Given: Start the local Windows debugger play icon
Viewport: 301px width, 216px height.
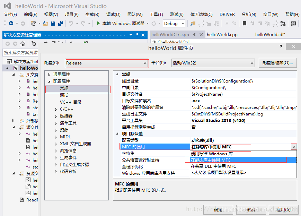Looking at the screenshot, I should tap(98, 24).
